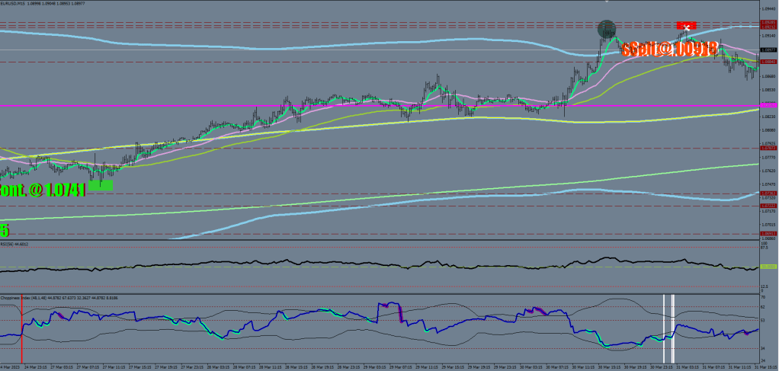Click the red sell arrow marker
Image resolution: width=779 pixels, height=371 pixels.
[686, 26]
